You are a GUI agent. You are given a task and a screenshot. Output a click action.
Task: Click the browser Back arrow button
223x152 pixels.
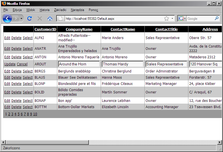tap(7, 18)
